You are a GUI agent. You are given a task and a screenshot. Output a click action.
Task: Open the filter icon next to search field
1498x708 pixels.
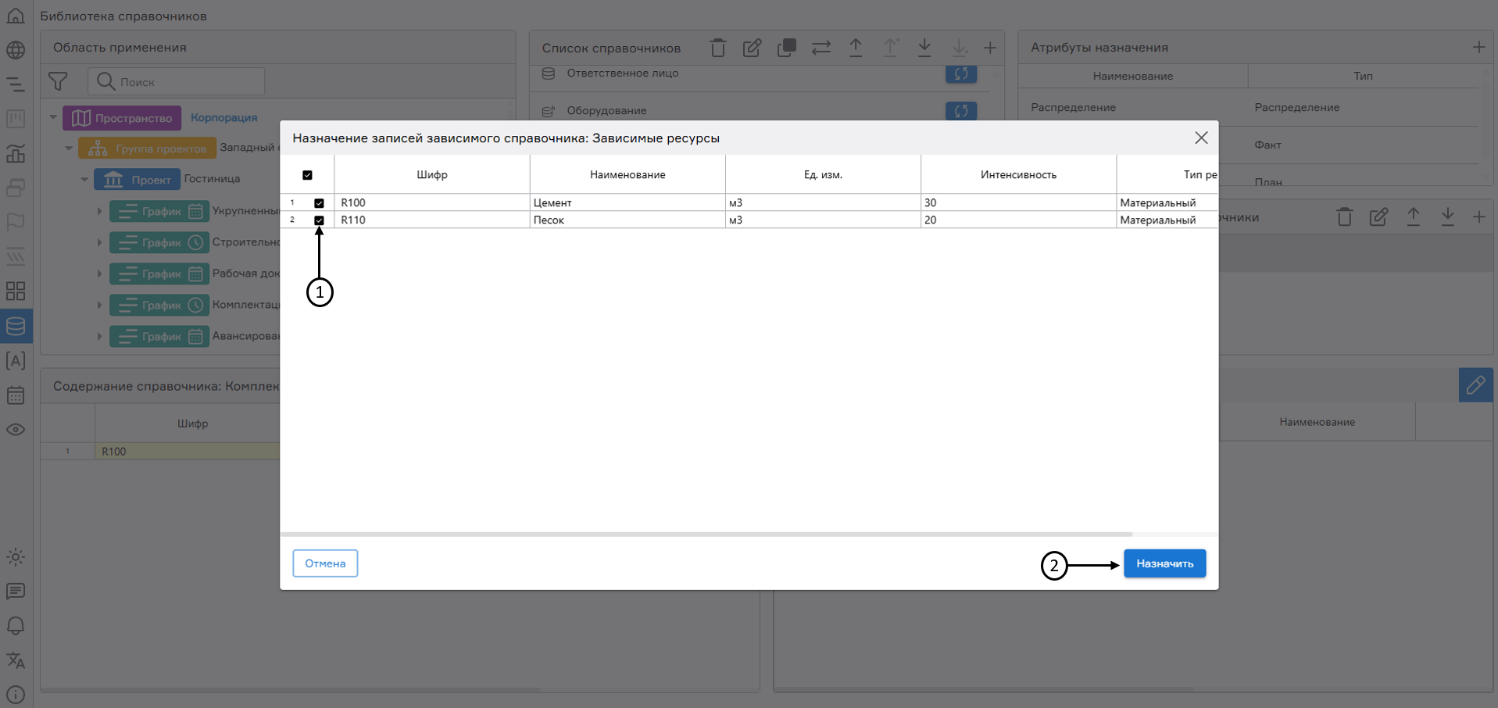(x=59, y=81)
